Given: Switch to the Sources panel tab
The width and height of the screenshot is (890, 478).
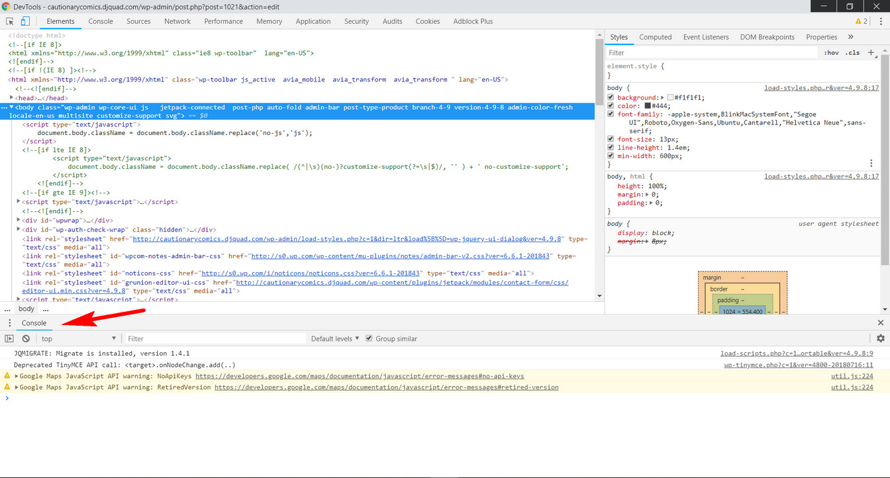Looking at the screenshot, I should click(138, 21).
